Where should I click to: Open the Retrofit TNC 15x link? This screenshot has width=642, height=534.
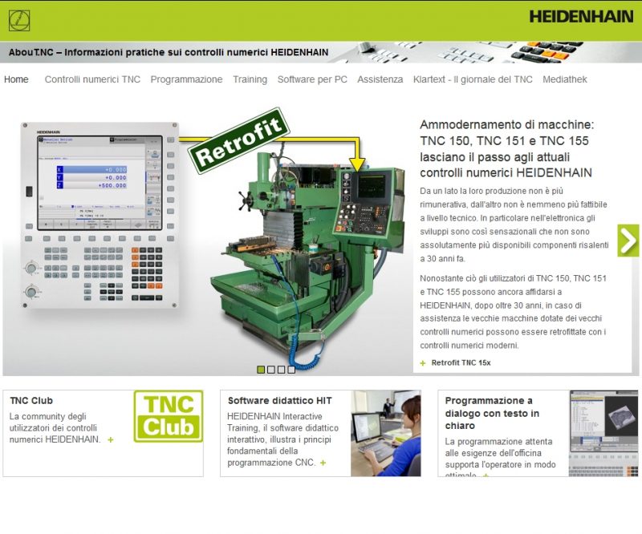tap(461, 362)
